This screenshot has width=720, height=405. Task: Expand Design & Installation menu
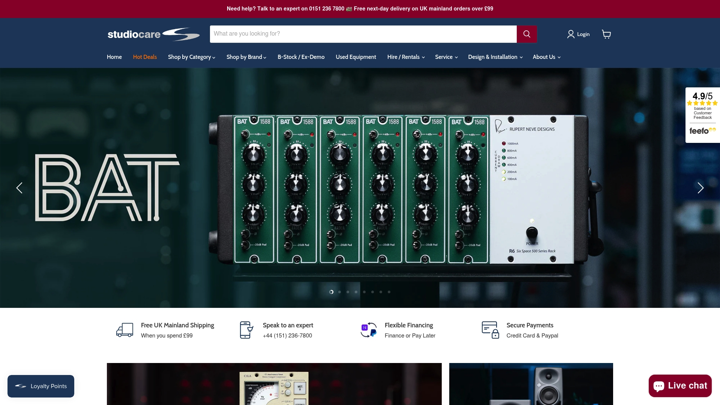[x=495, y=57]
